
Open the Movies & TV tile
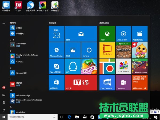coord(140,34)
